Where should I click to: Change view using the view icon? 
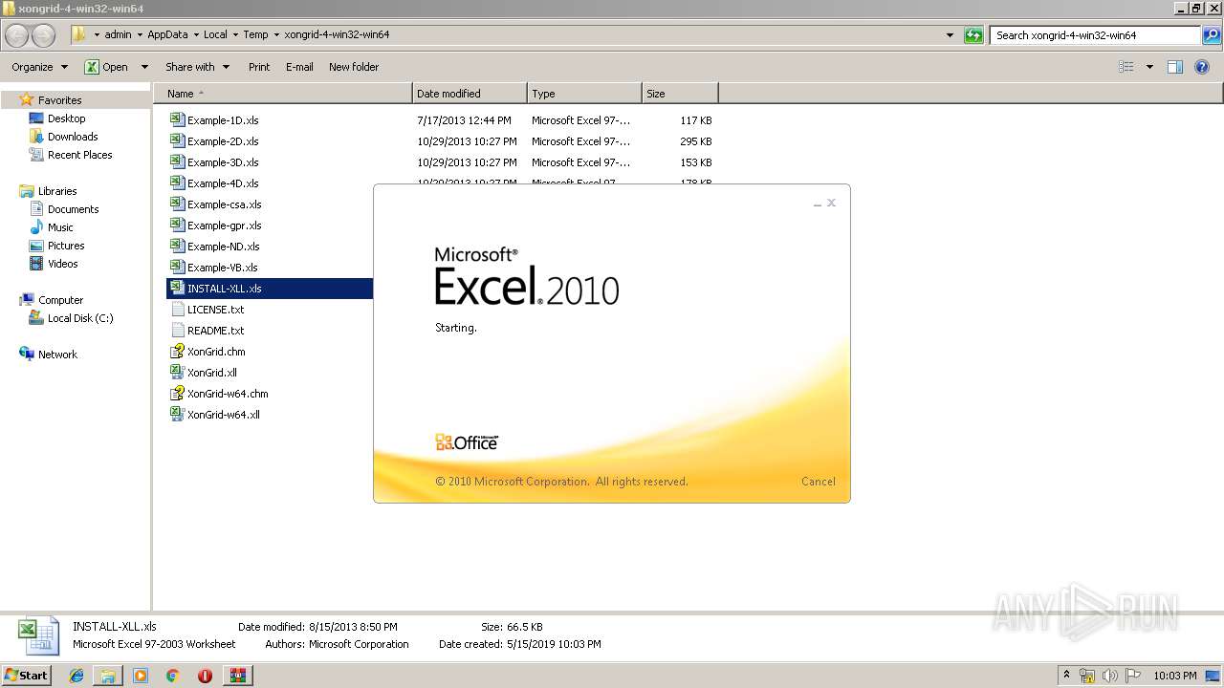click(x=1126, y=67)
